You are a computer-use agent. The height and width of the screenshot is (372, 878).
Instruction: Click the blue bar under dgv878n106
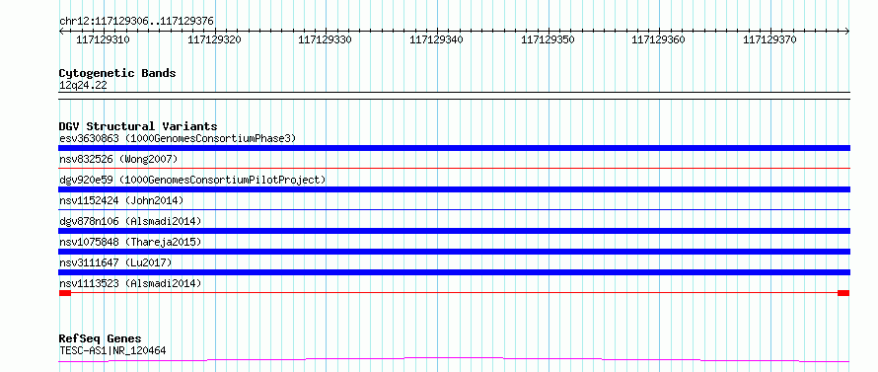[454, 231]
